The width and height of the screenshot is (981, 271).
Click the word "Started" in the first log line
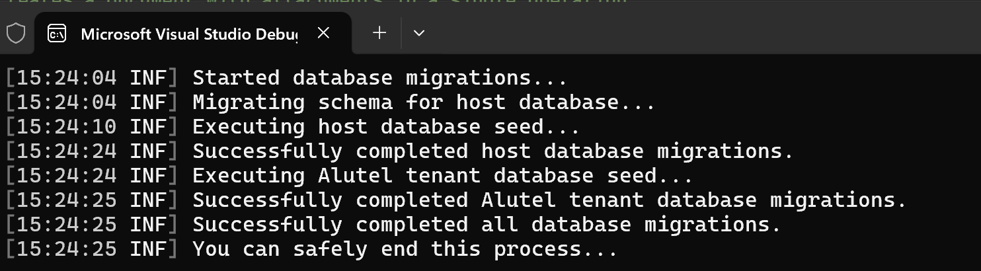236,78
